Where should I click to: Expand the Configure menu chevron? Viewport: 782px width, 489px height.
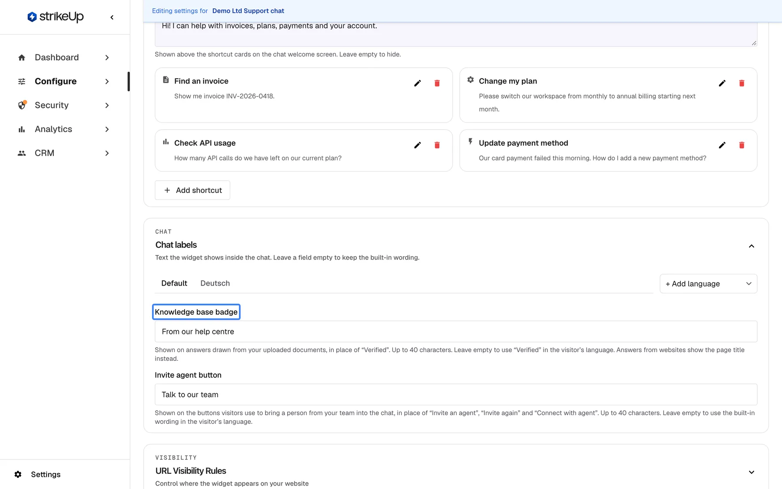coord(107,81)
